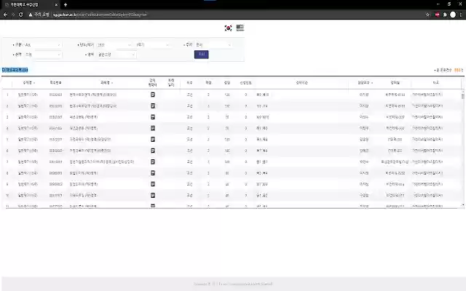Screen dimensions: 466x291
Task: Open syllabus document icon in row 9
Action: (x=152, y=183)
